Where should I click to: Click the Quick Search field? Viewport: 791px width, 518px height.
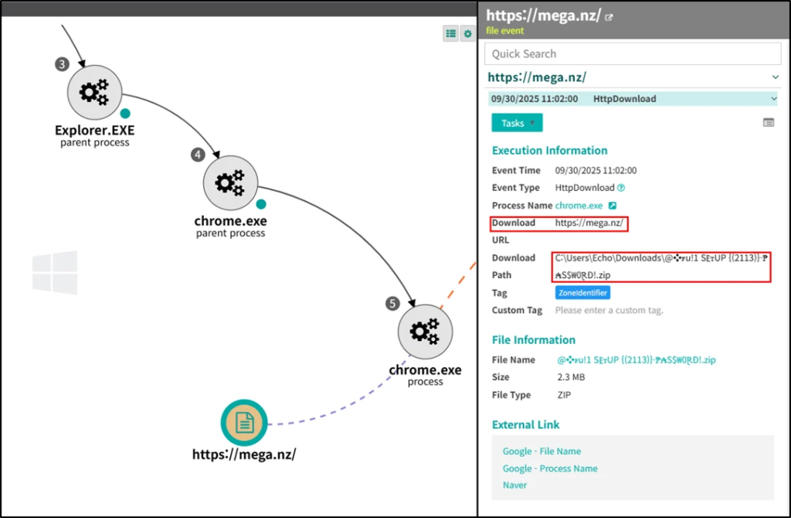pyautogui.click(x=632, y=53)
